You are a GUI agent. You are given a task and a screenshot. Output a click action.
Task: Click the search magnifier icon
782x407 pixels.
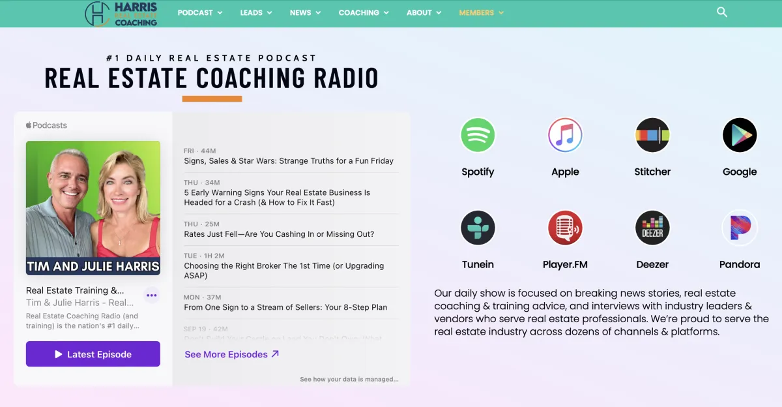coord(721,12)
